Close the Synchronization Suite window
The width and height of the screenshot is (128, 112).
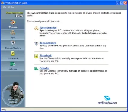point(125,3)
